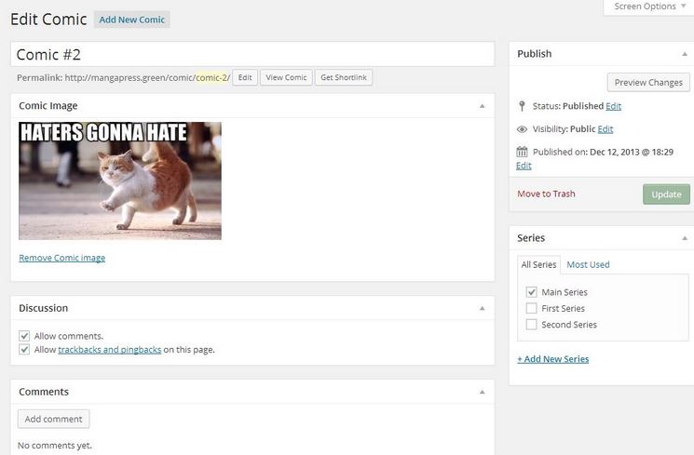694x455 pixels.
Task: Select the All Series tab
Action: point(538,264)
